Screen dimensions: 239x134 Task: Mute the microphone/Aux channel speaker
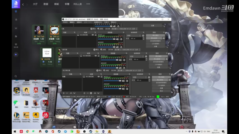(x=123, y=81)
